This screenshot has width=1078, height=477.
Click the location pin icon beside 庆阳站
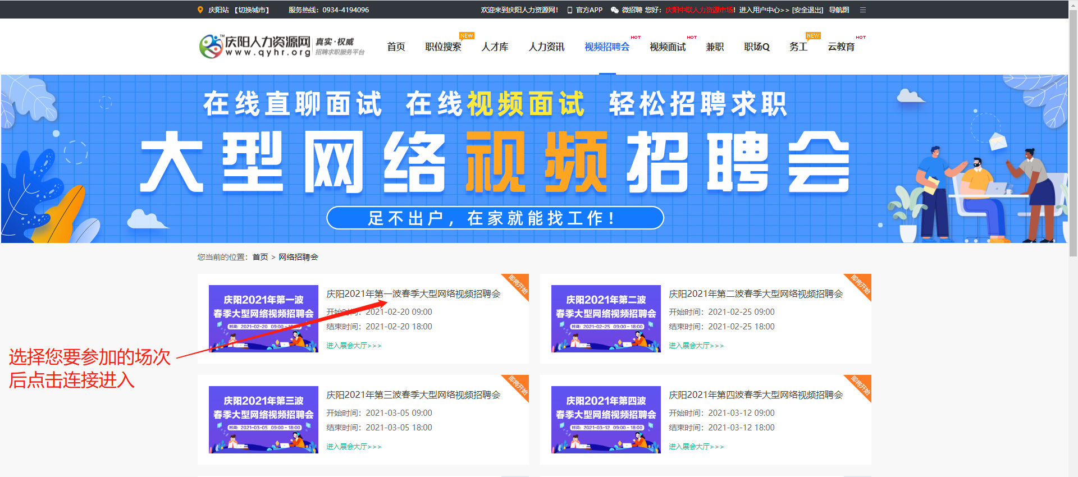200,10
